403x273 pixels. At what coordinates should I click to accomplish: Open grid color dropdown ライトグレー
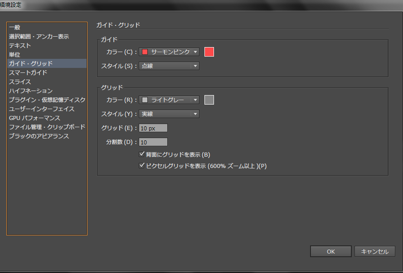coord(169,100)
